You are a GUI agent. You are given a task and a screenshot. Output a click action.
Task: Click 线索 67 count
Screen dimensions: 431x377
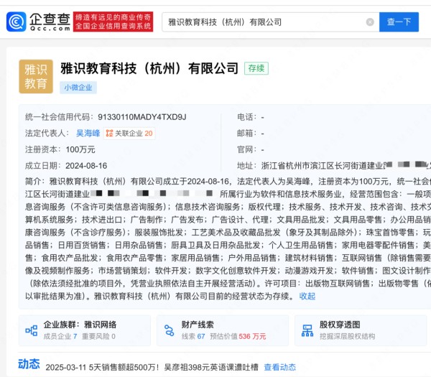[193, 336]
